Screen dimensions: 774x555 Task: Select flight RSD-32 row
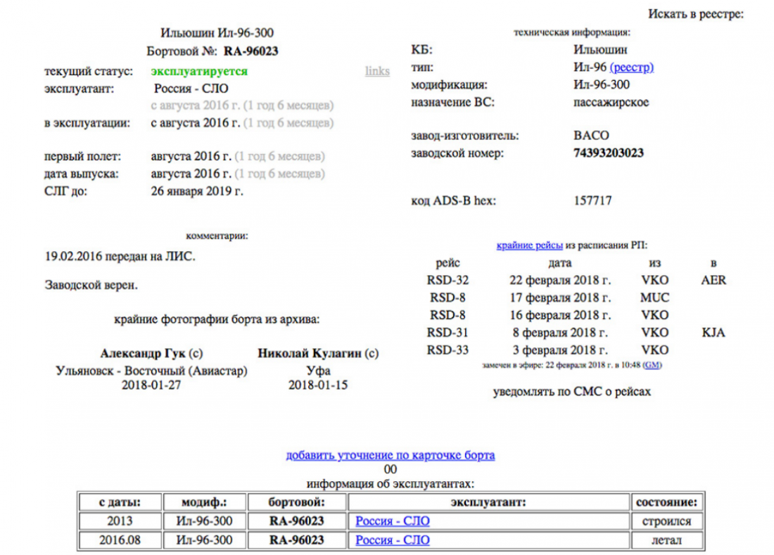(576, 280)
